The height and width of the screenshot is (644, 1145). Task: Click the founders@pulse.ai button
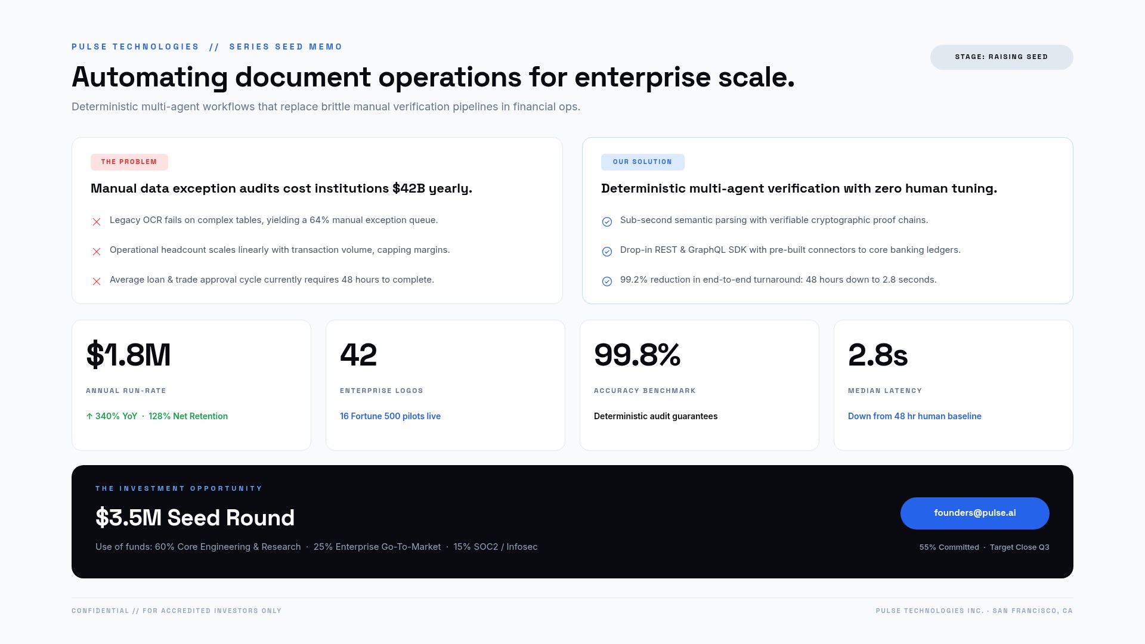(975, 513)
